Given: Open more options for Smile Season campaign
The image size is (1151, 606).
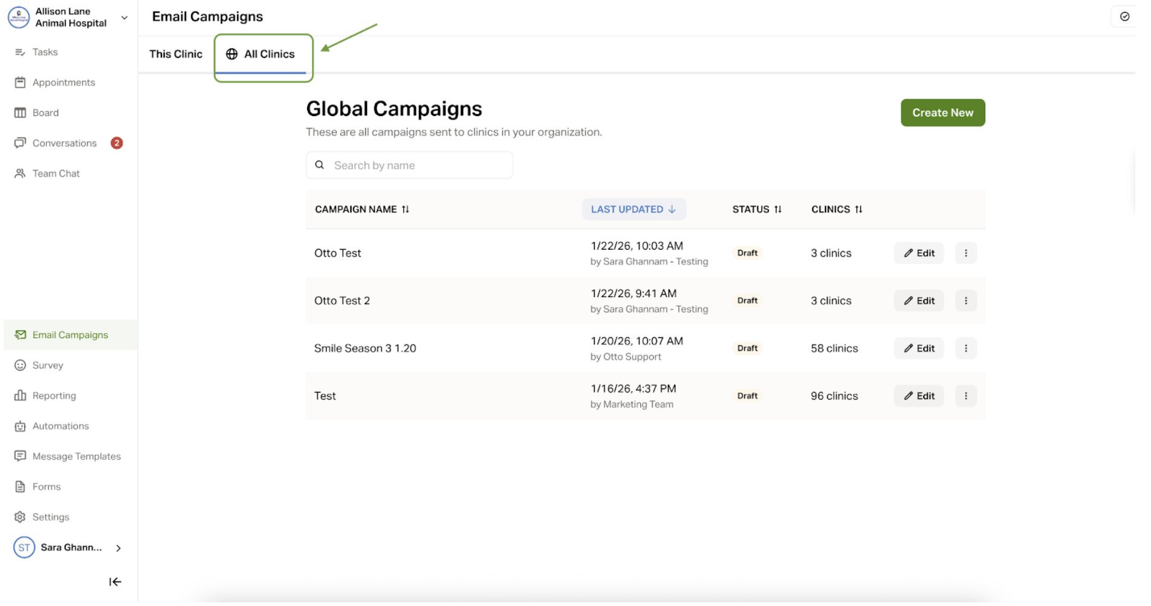Looking at the screenshot, I should tap(965, 348).
